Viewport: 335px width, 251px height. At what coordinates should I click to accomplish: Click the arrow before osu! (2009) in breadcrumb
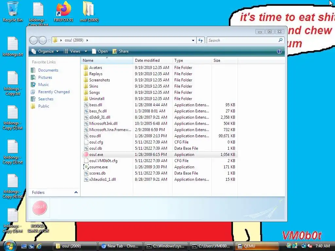coord(61,40)
